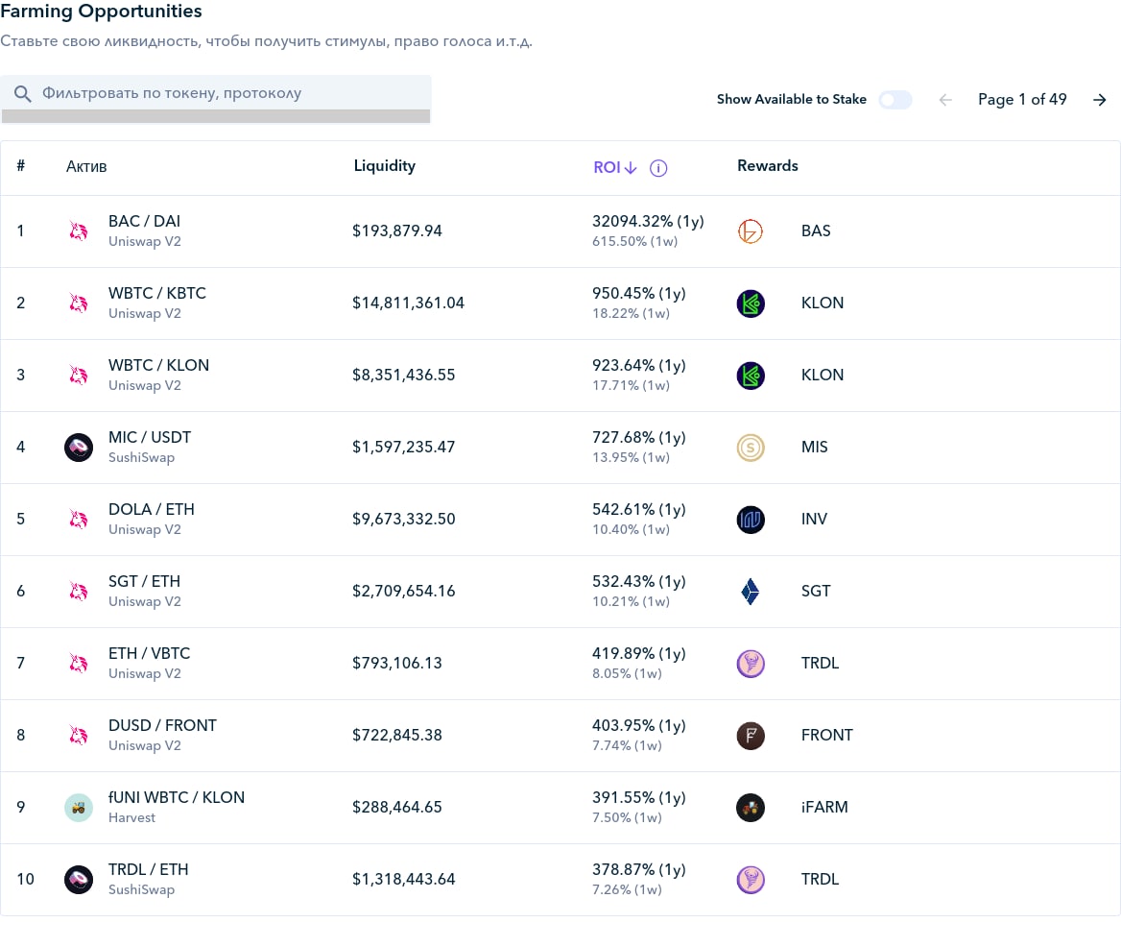The image size is (1121, 947).
Task: Click the BAS reward token icon
Action: click(751, 231)
